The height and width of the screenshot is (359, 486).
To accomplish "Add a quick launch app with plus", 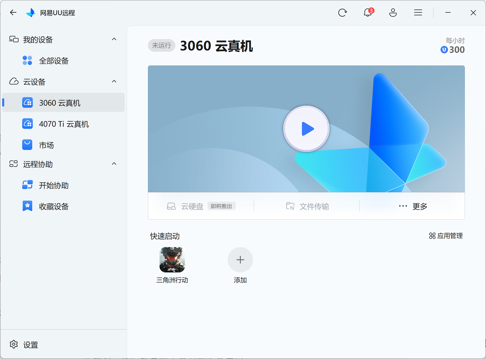I will click(x=240, y=260).
